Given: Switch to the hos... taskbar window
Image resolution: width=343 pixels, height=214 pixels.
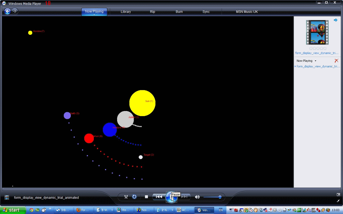Looking at the screenshot, I should pos(144,210).
